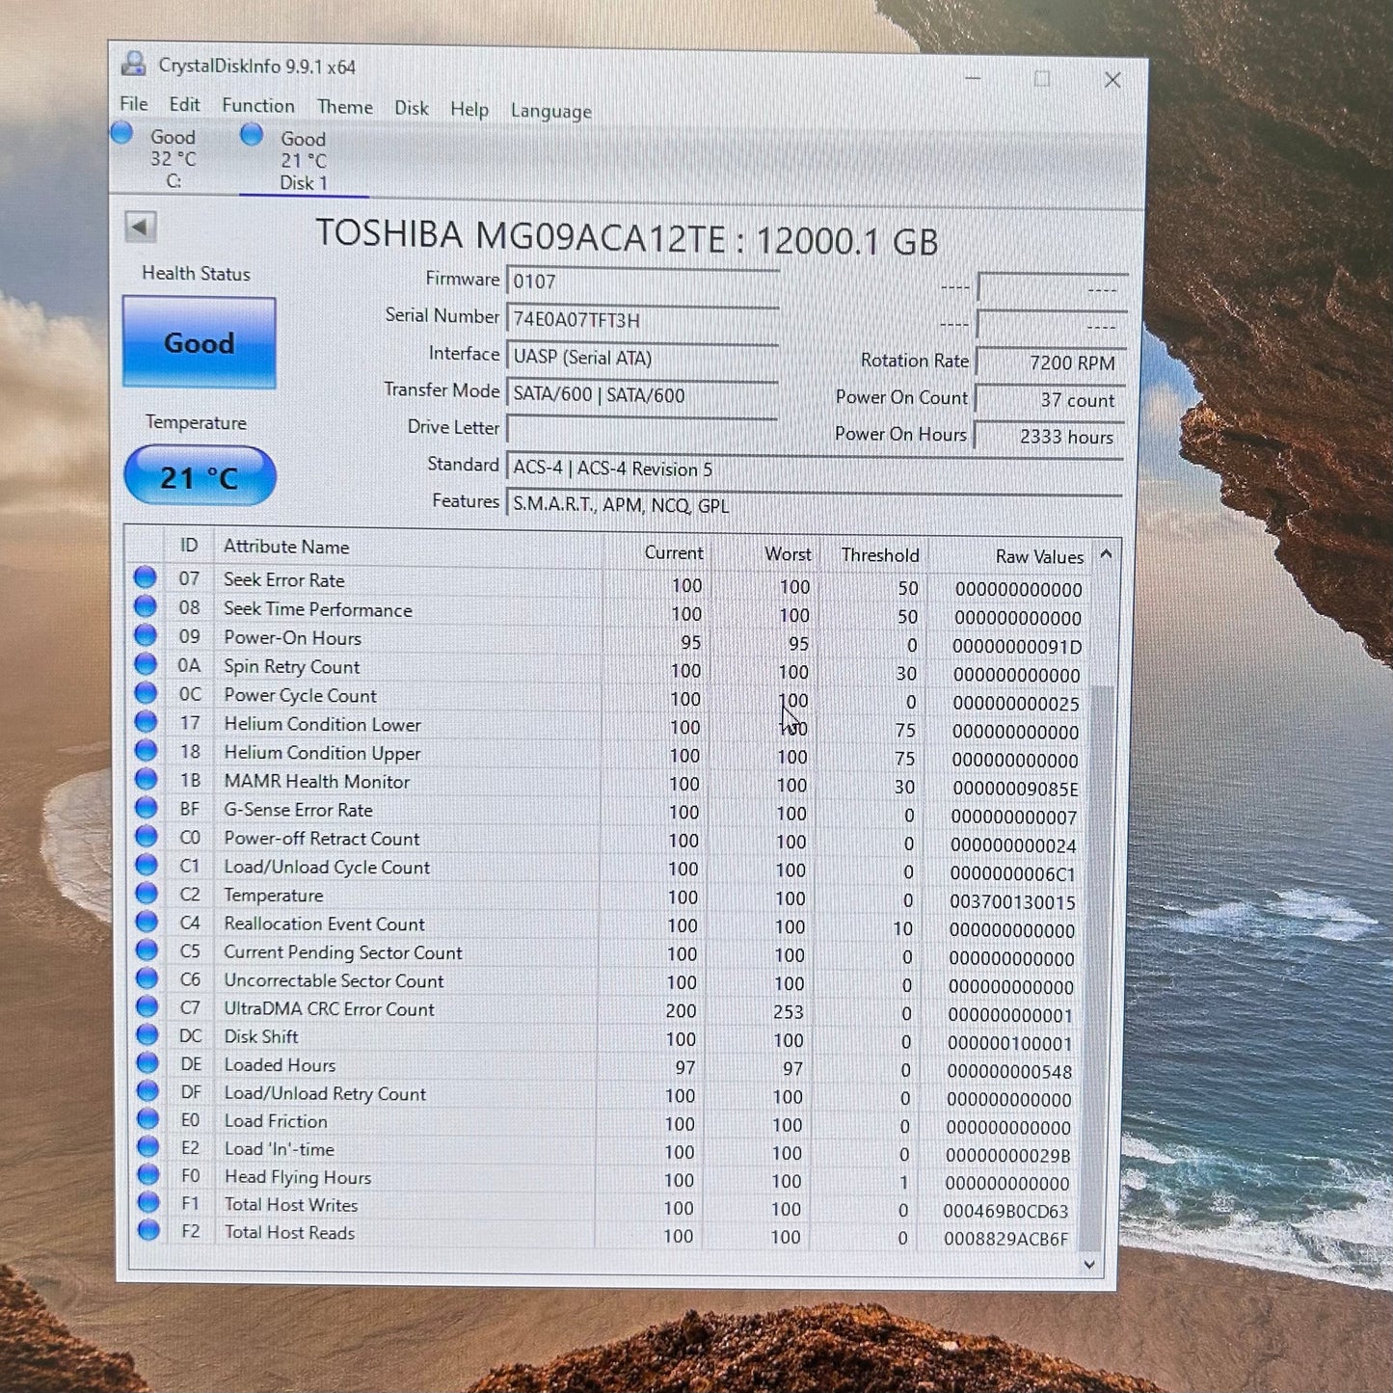The width and height of the screenshot is (1393, 1393).
Task: Click the status icon for Uncorrectable Sector Count
Action: [147, 978]
